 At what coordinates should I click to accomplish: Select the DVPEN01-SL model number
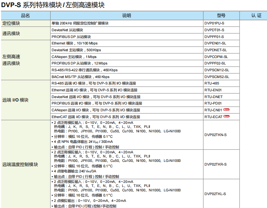pyautogui.click(x=215, y=43)
